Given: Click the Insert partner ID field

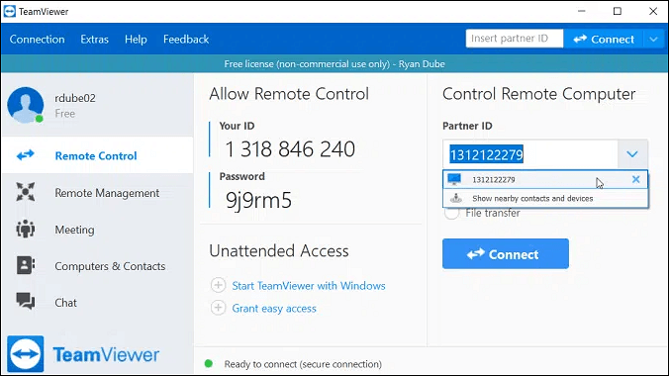Looking at the screenshot, I should click(515, 39).
